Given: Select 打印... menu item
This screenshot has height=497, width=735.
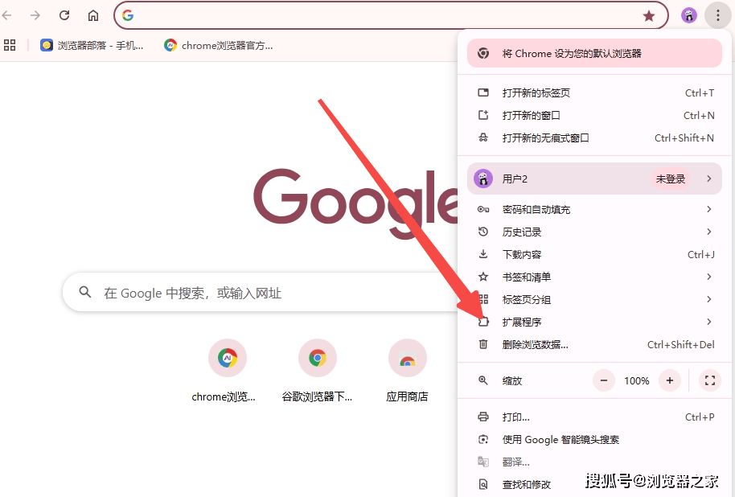Looking at the screenshot, I should pyautogui.click(x=594, y=417).
